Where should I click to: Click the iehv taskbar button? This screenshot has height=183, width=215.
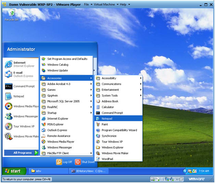[x=48, y=171]
